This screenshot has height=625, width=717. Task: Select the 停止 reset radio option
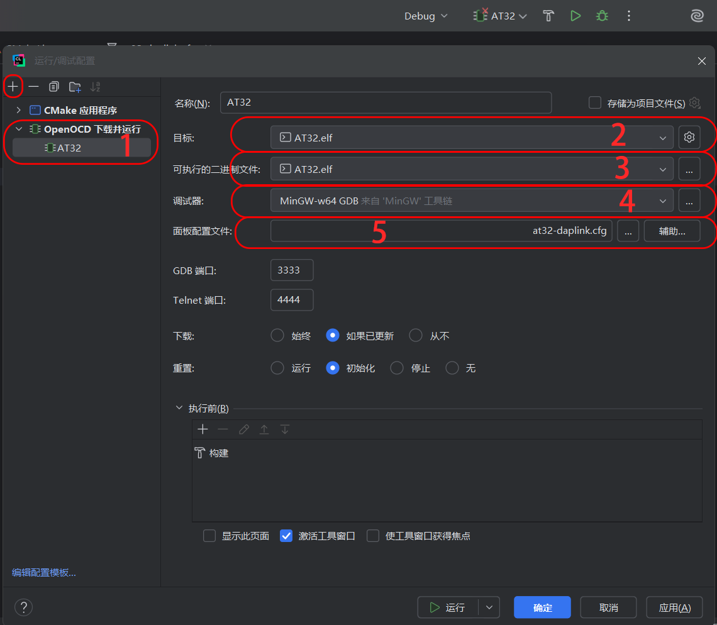397,368
